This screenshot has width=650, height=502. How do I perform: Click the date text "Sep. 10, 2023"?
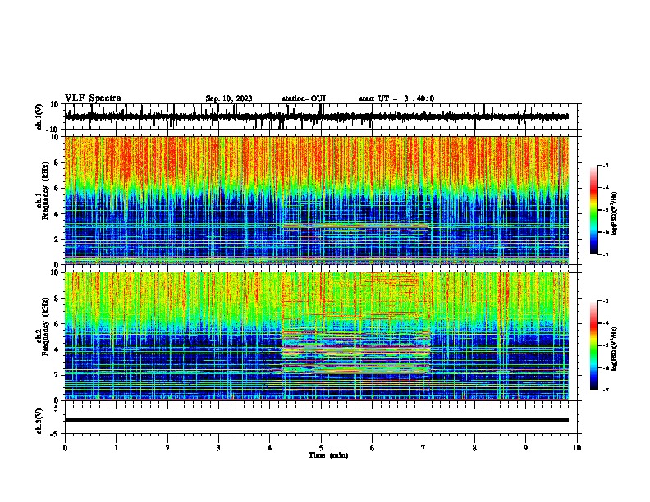coord(229,98)
